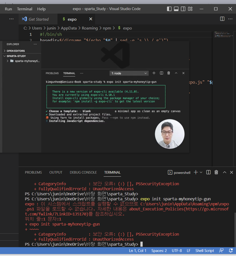
Task: Open the DEBUG CONSOLE tab
Action: 83,172
